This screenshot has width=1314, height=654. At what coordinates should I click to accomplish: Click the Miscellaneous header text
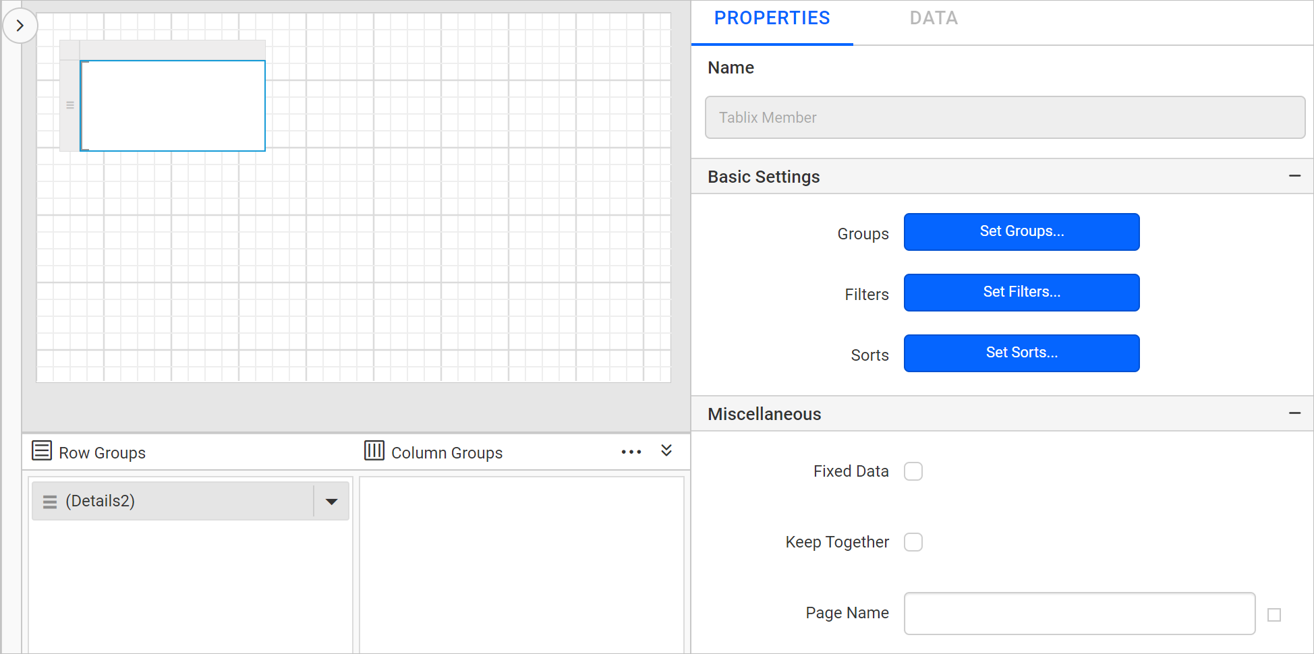[x=764, y=414]
